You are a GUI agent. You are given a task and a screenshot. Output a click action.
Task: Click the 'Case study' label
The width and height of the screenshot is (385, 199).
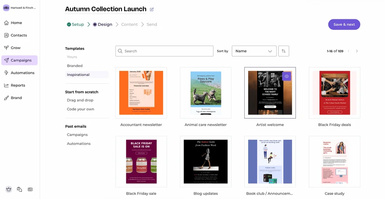335,194
